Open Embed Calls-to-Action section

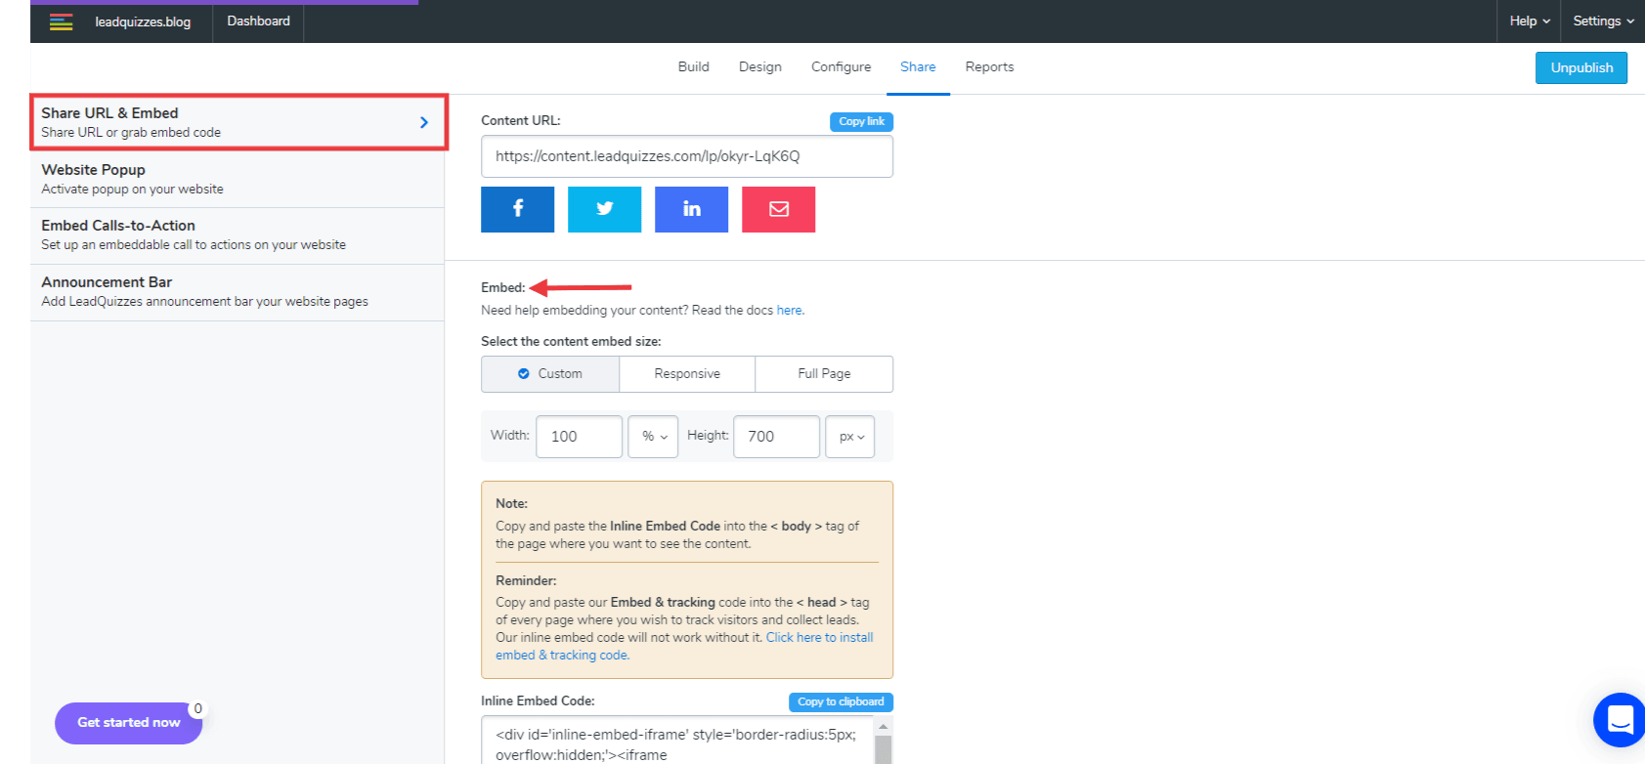[238, 235]
